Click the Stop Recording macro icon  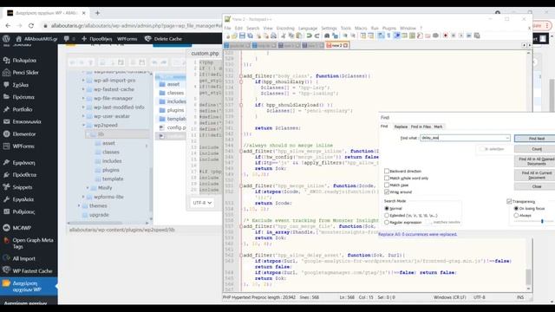tap(453, 36)
